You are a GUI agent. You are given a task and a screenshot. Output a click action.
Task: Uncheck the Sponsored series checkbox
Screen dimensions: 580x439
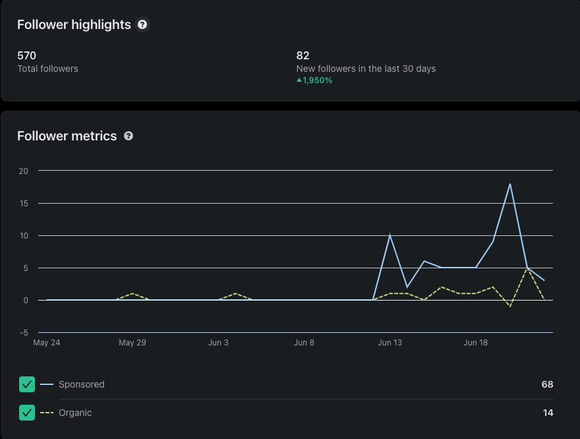pyautogui.click(x=27, y=384)
